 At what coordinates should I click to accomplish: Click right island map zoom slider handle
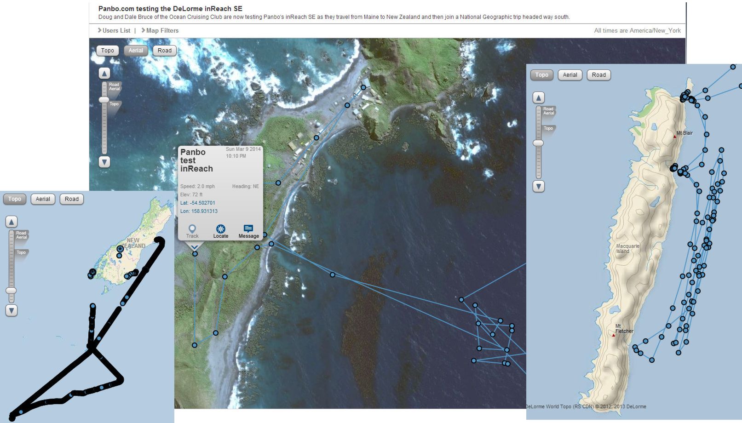click(x=539, y=143)
